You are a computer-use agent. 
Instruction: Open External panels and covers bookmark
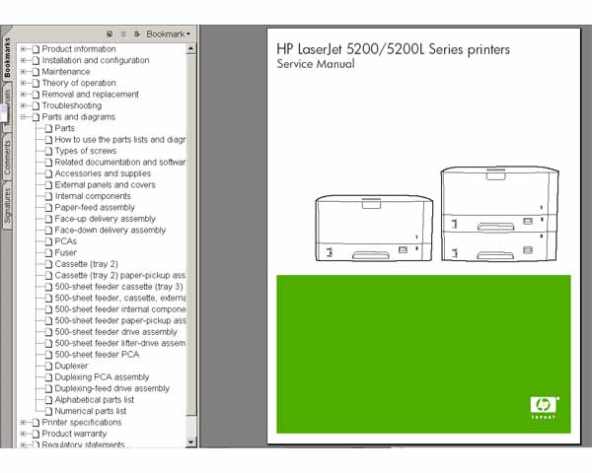[105, 185]
